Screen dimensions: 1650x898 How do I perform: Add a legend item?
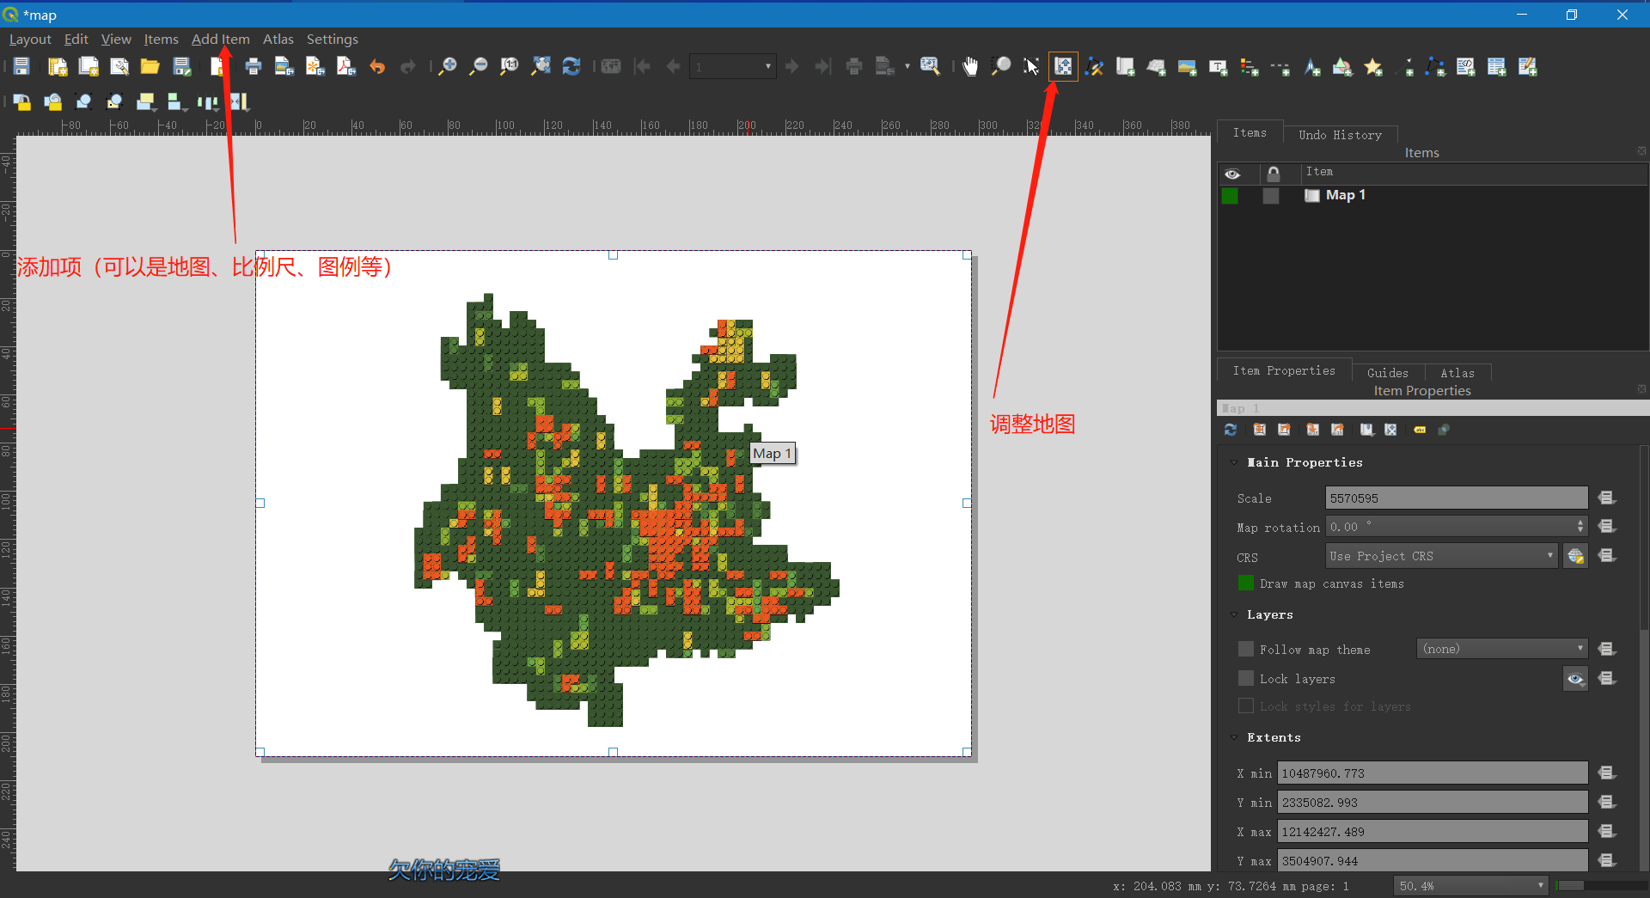click(1249, 66)
